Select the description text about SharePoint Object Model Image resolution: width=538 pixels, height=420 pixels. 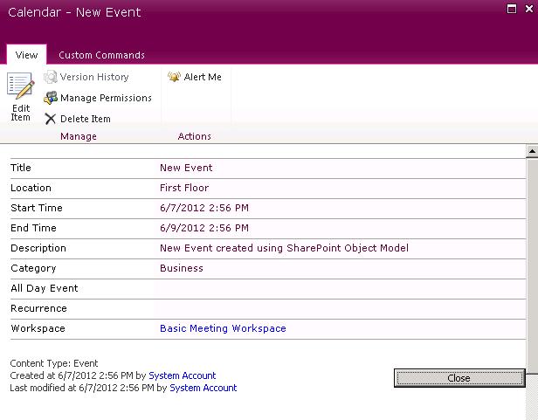tap(284, 248)
